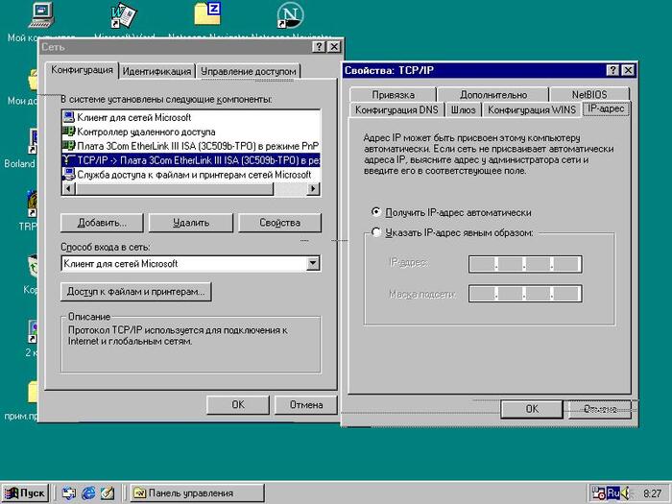Open My Computer desktop icon
The height and width of the screenshot is (504, 672).
pos(39,14)
